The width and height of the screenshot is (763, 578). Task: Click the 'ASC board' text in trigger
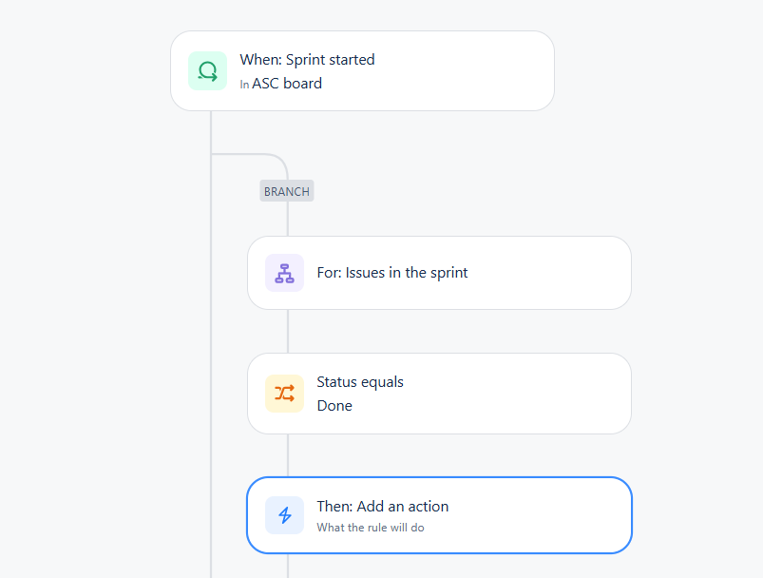click(x=287, y=84)
